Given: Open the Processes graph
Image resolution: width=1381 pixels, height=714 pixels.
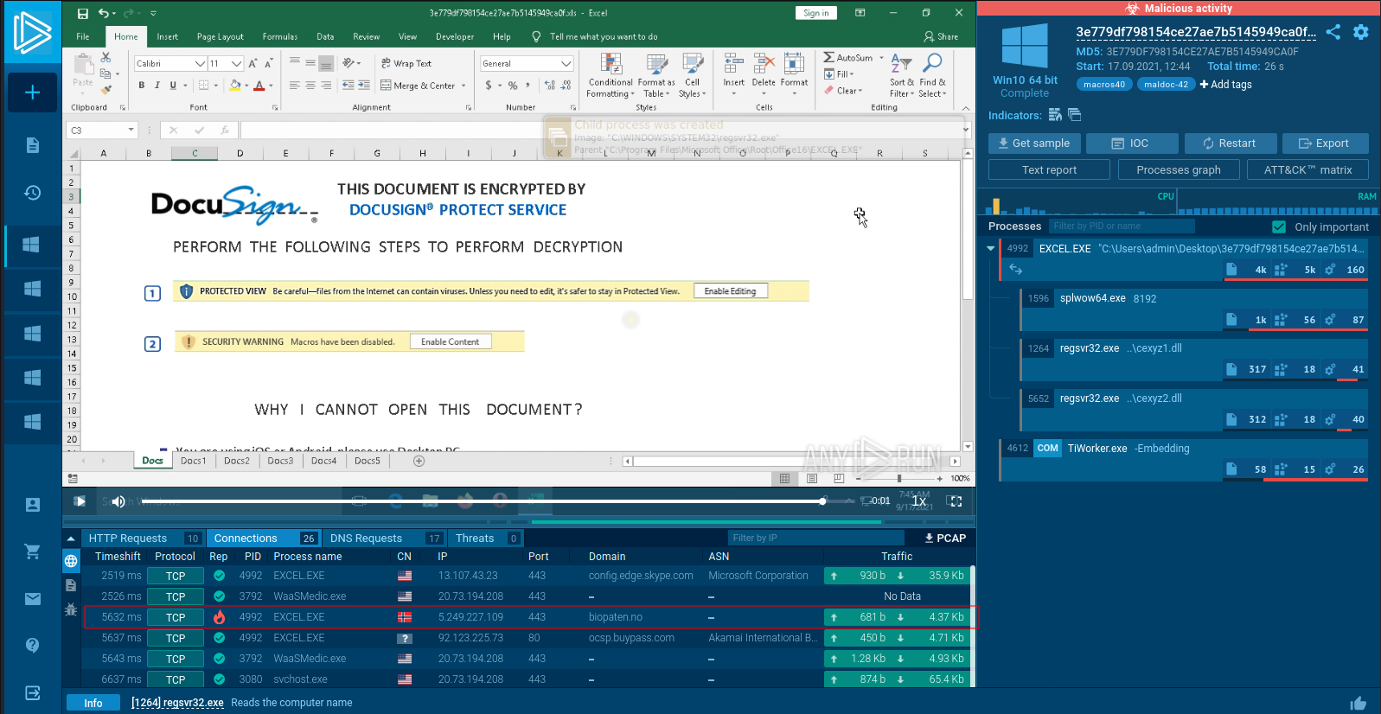Looking at the screenshot, I should tap(1179, 169).
